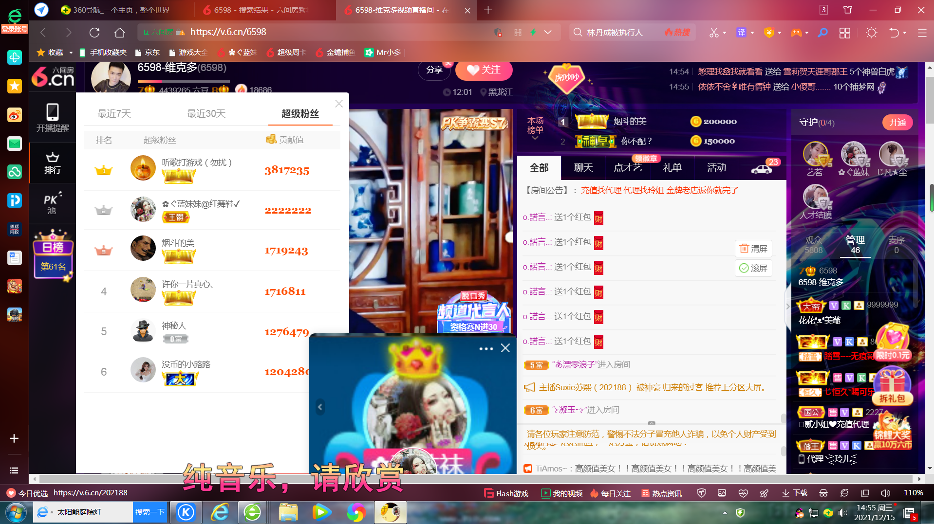Viewport: 934px width, 524px height.
Task: Open the 观众 5808 list tab
Action: point(813,245)
